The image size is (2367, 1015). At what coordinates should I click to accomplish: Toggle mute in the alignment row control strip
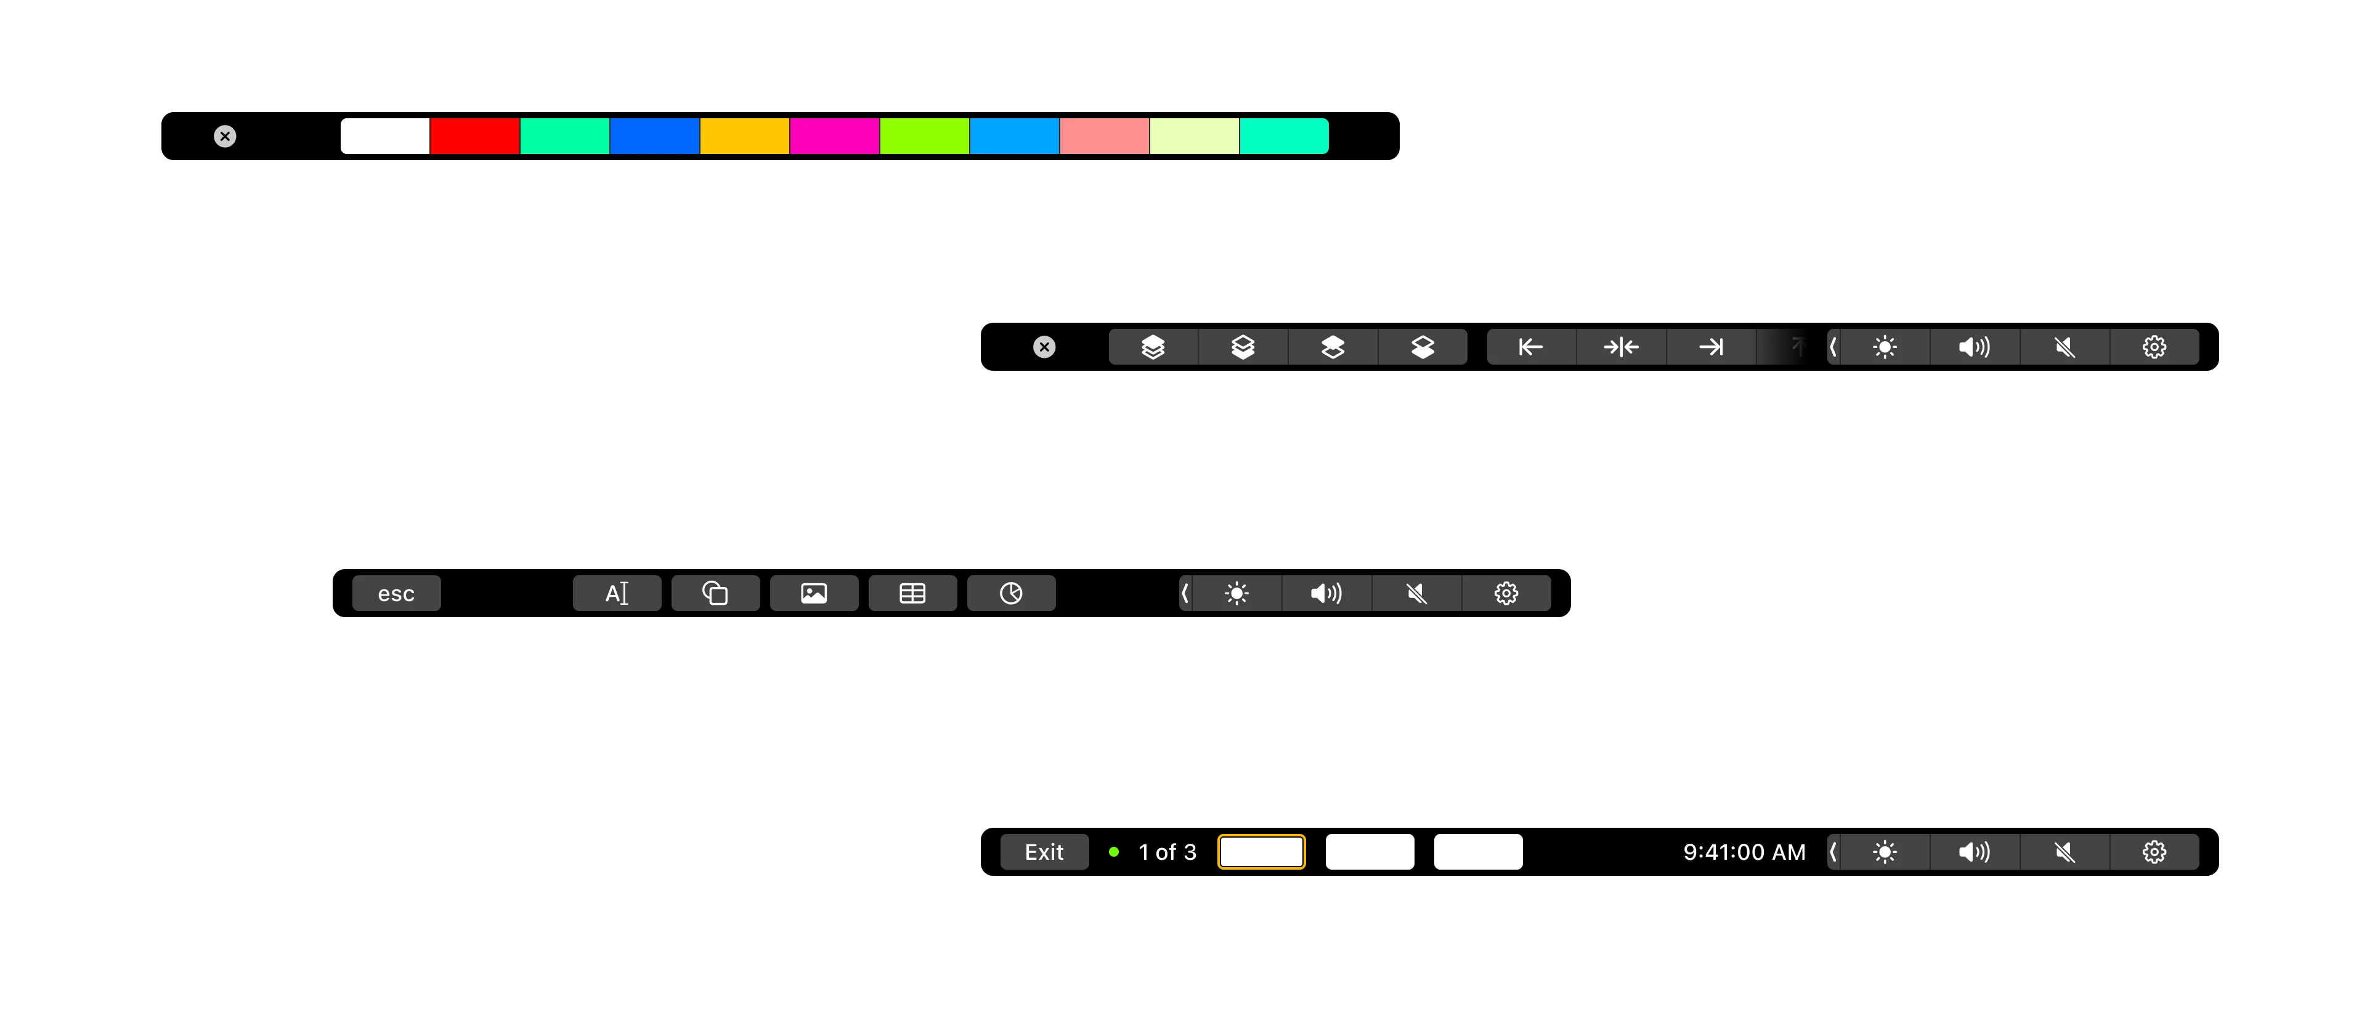tap(2064, 347)
